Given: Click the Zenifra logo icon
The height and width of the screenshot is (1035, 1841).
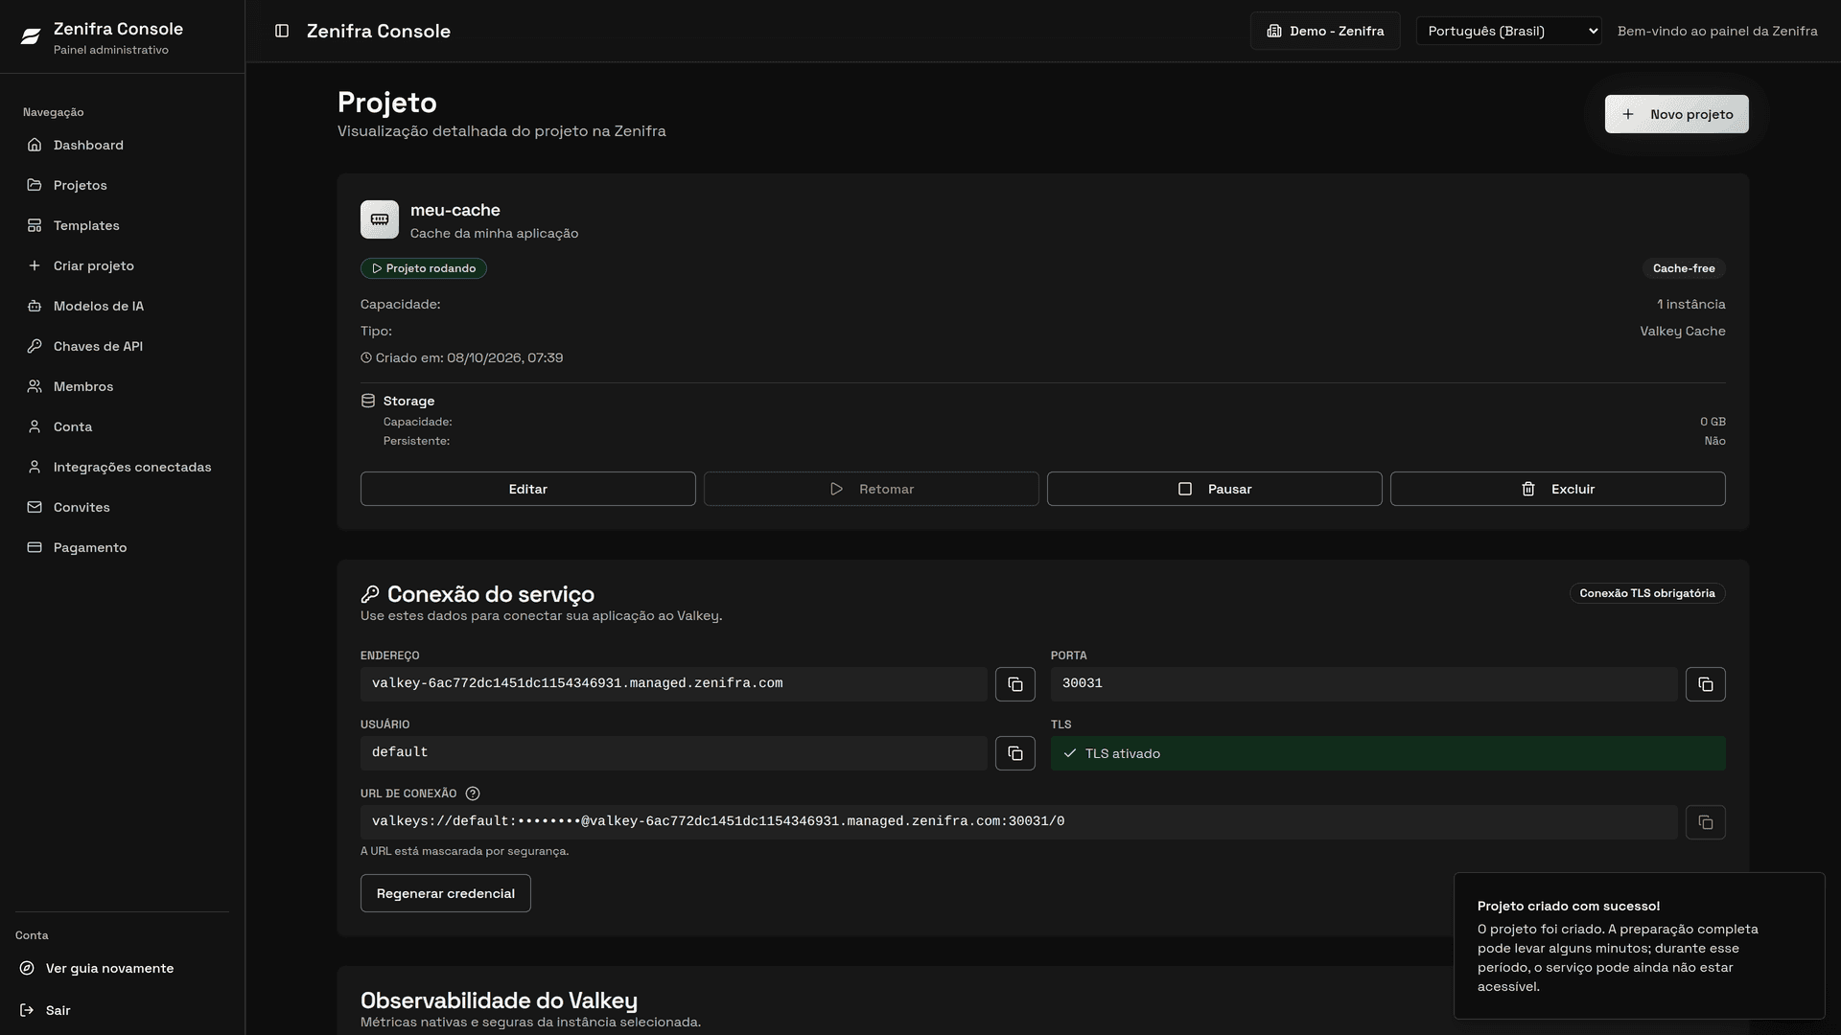Looking at the screenshot, I should click(31, 36).
